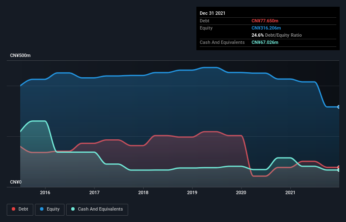Click the red Debt endpoint marker
The image size is (346, 222).
[339, 167]
